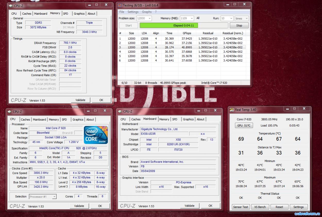The height and width of the screenshot is (217, 322).
Task: Reset the Real Temp min/max readings
Action: click(279, 207)
